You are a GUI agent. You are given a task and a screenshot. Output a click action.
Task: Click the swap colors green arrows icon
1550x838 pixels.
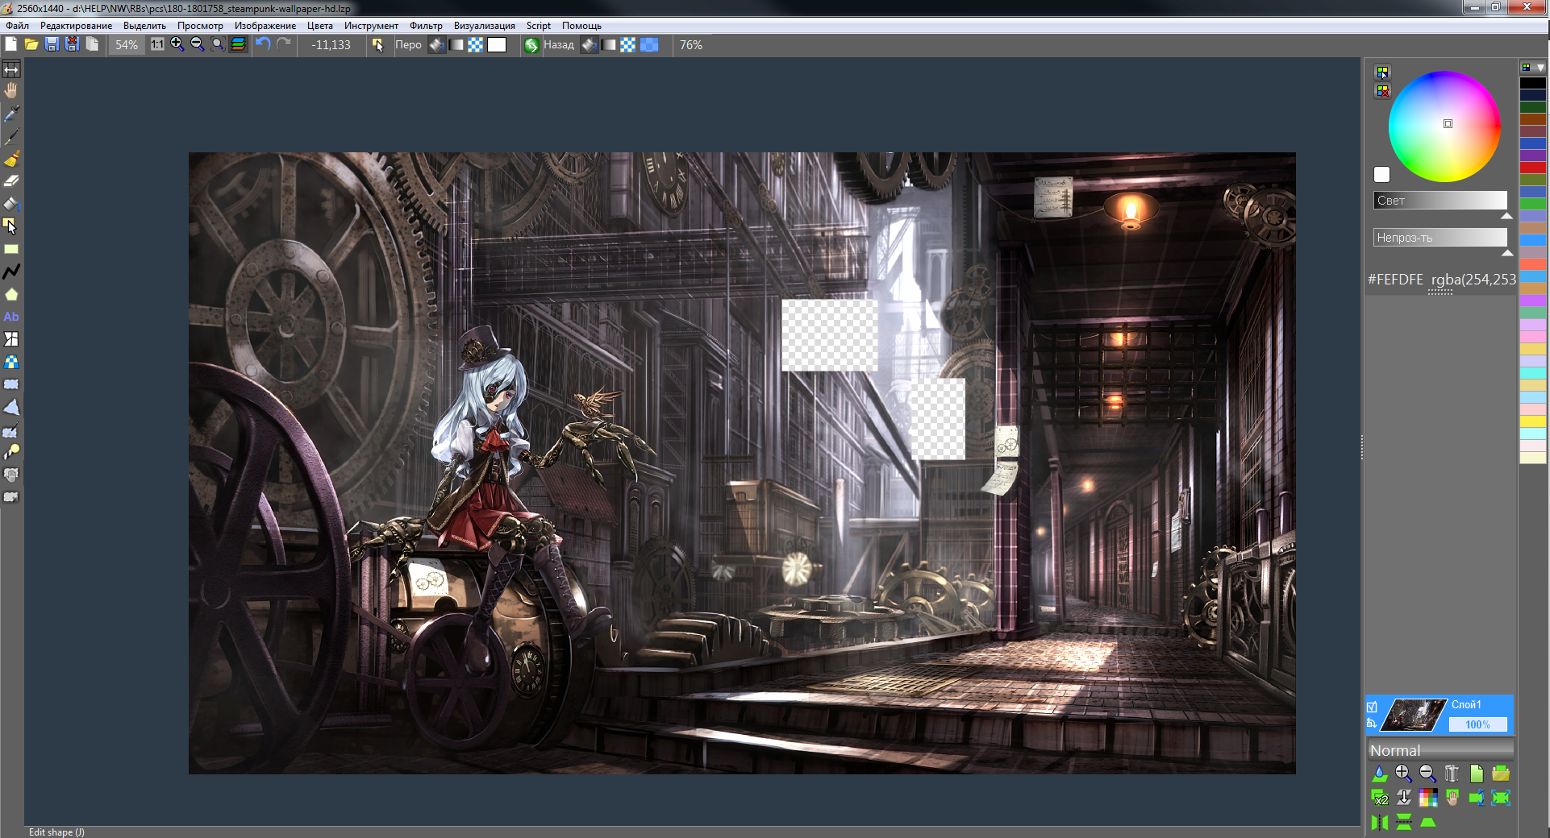tap(531, 45)
